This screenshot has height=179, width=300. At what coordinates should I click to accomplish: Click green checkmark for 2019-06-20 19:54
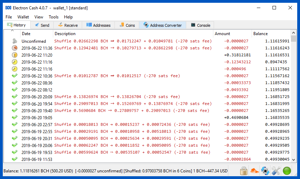(x=15, y=103)
